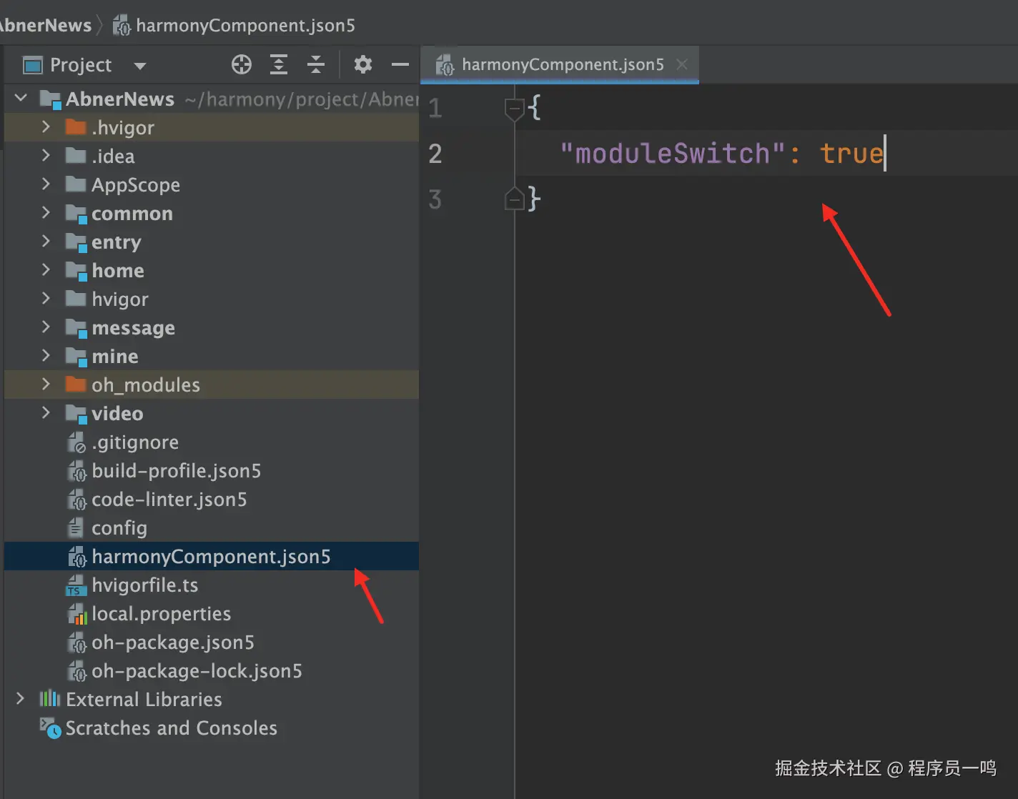Select oh-package.json5 file
This screenshot has height=799, width=1018.
[x=173, y=642]
